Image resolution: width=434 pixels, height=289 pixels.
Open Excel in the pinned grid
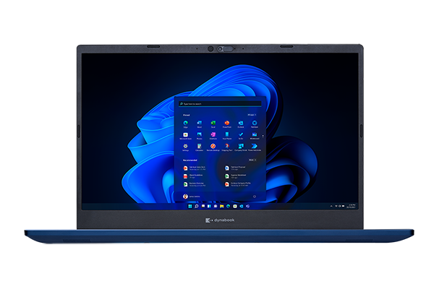tap(213, 124)
